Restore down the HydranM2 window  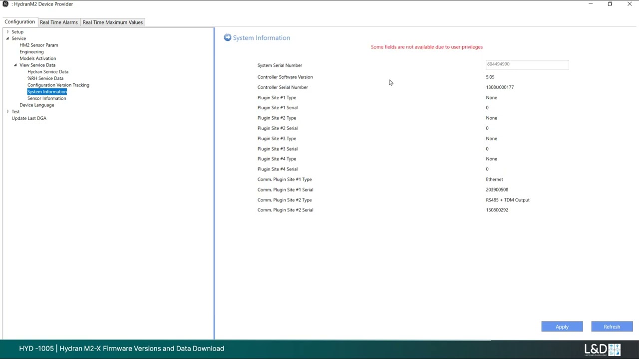pyautogui.click(x=610, y=4)
